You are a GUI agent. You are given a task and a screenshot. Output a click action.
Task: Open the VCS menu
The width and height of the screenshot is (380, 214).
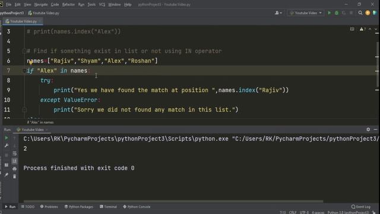click(x=102, y=4)
